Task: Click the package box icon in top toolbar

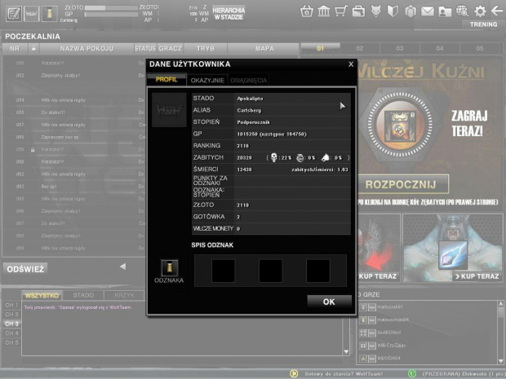Action: coord(411,11)
